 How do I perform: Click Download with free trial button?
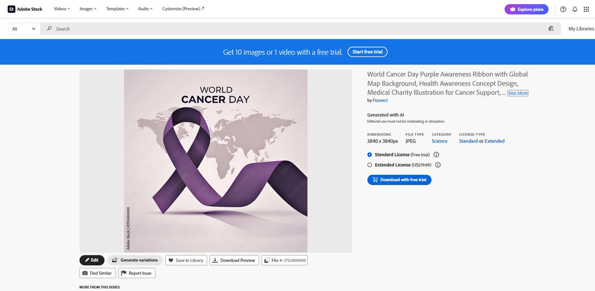click(x=399, y=180)
